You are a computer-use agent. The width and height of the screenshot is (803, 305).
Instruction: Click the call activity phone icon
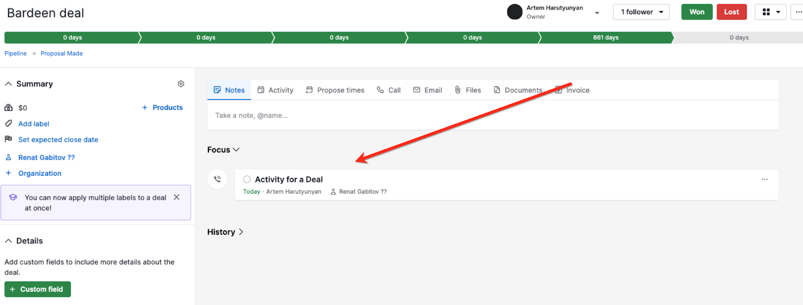pos(217,179)
